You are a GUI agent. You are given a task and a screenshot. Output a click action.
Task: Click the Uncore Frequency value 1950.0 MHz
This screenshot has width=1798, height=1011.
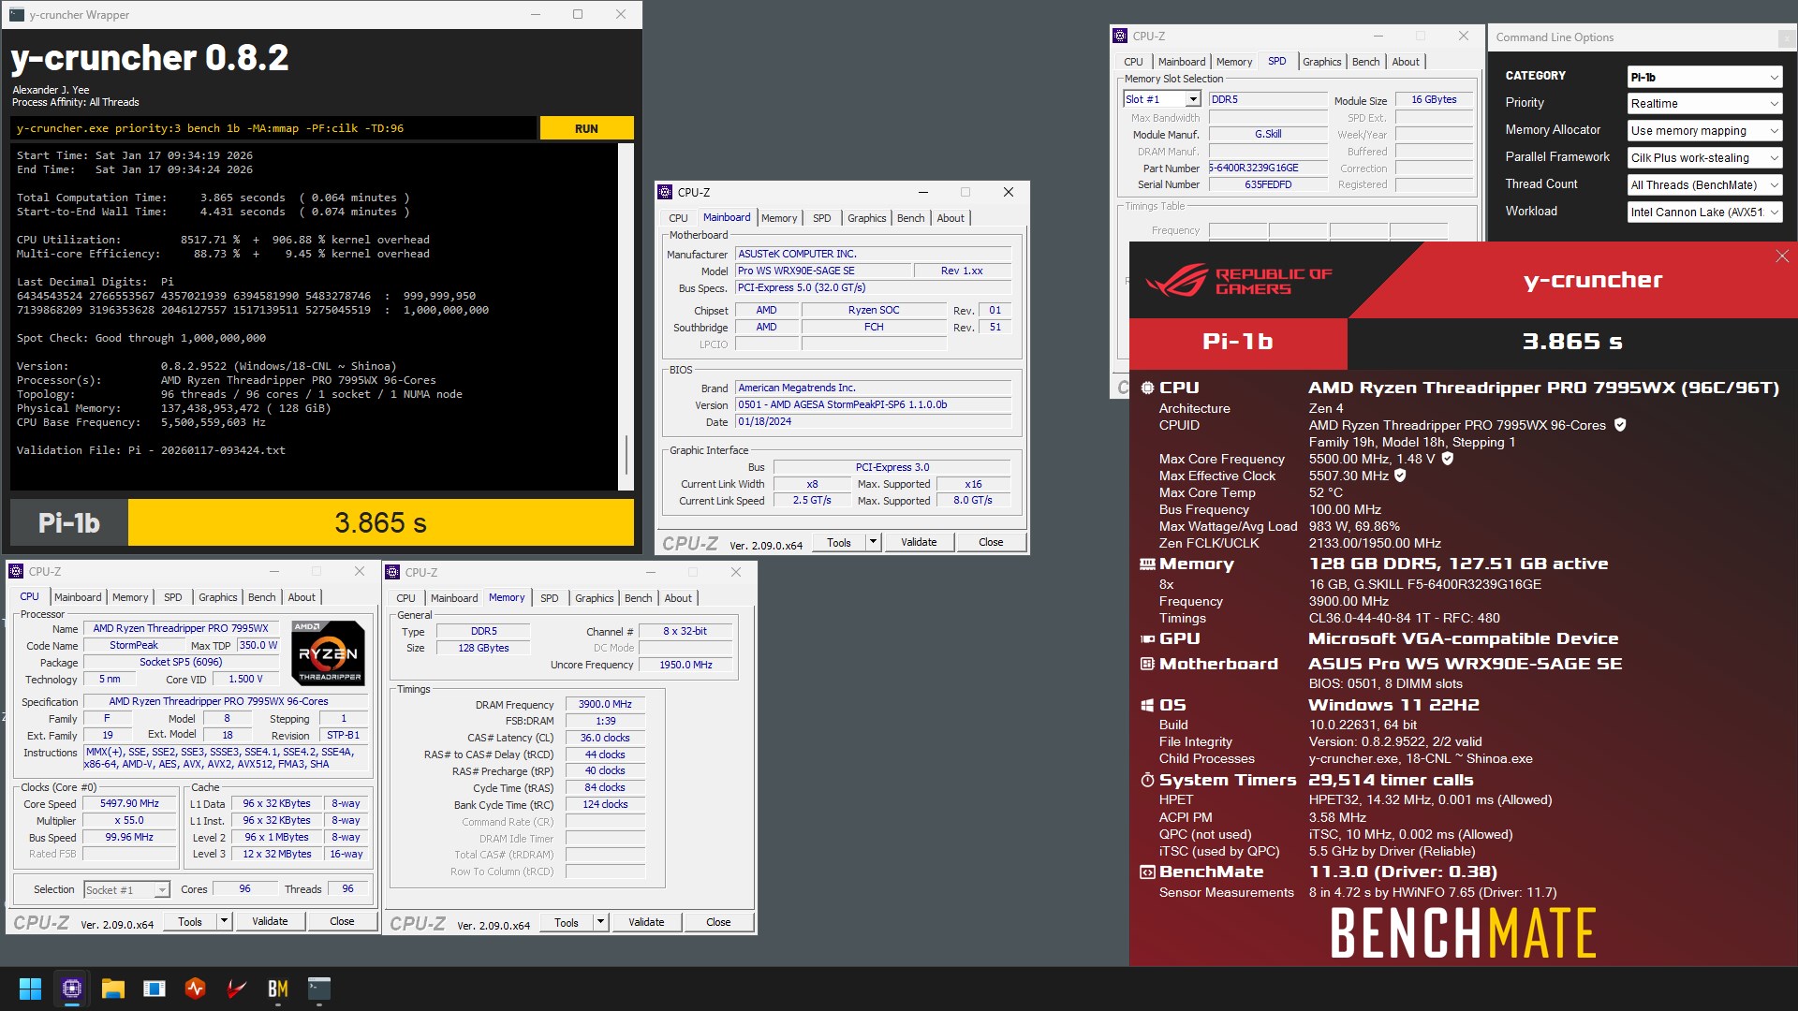click(685, 665)
